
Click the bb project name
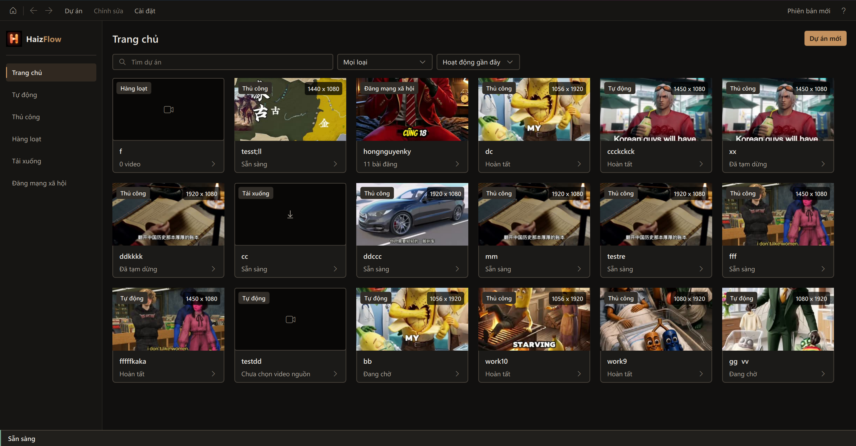click(x=367, y=361)
